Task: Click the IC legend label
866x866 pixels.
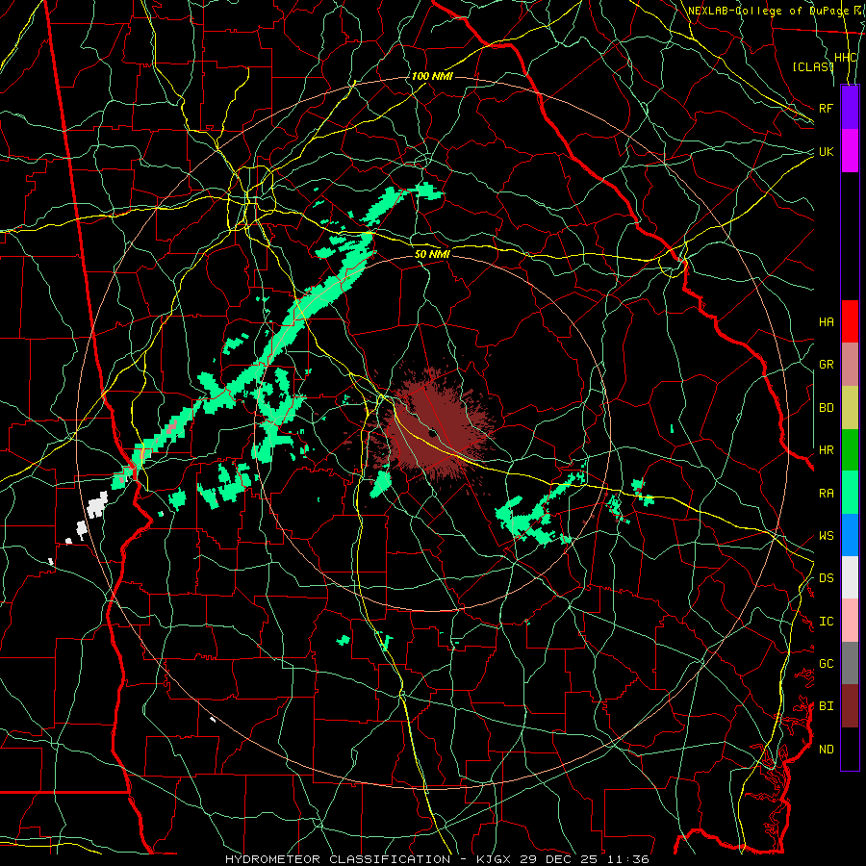Action: [827, 622]
